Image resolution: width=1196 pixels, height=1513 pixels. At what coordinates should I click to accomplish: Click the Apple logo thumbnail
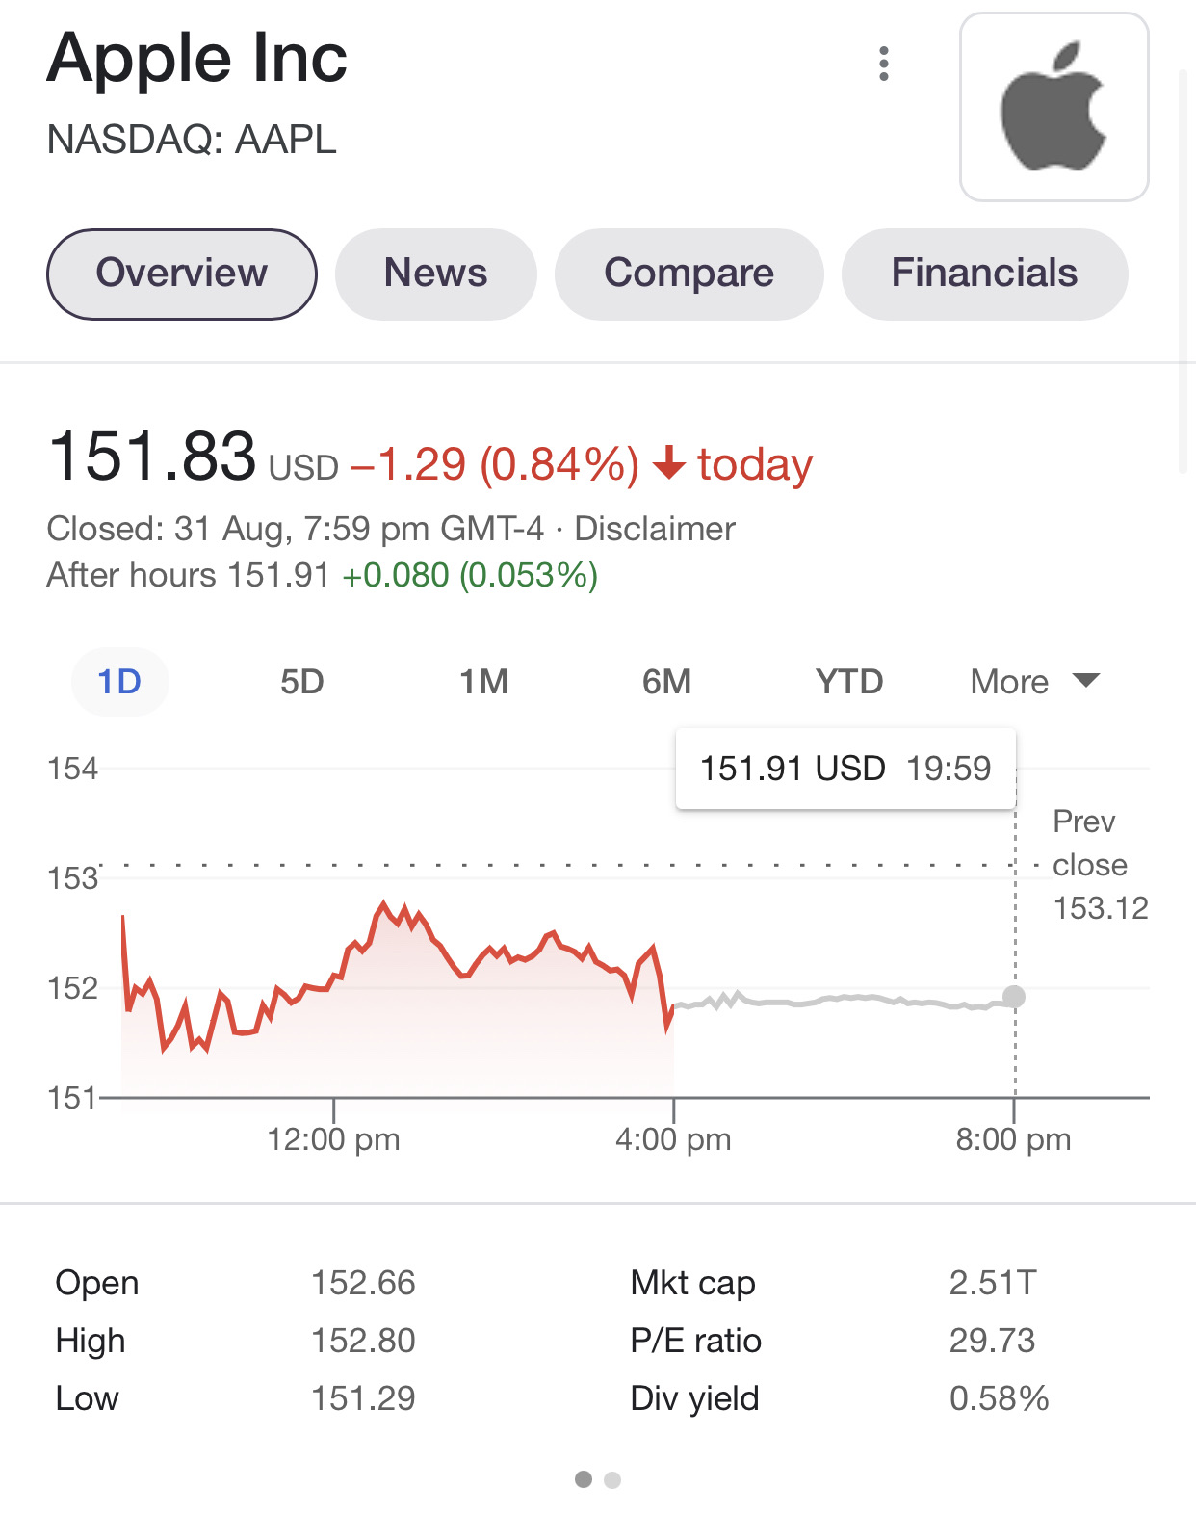[x=1053, y=107]
